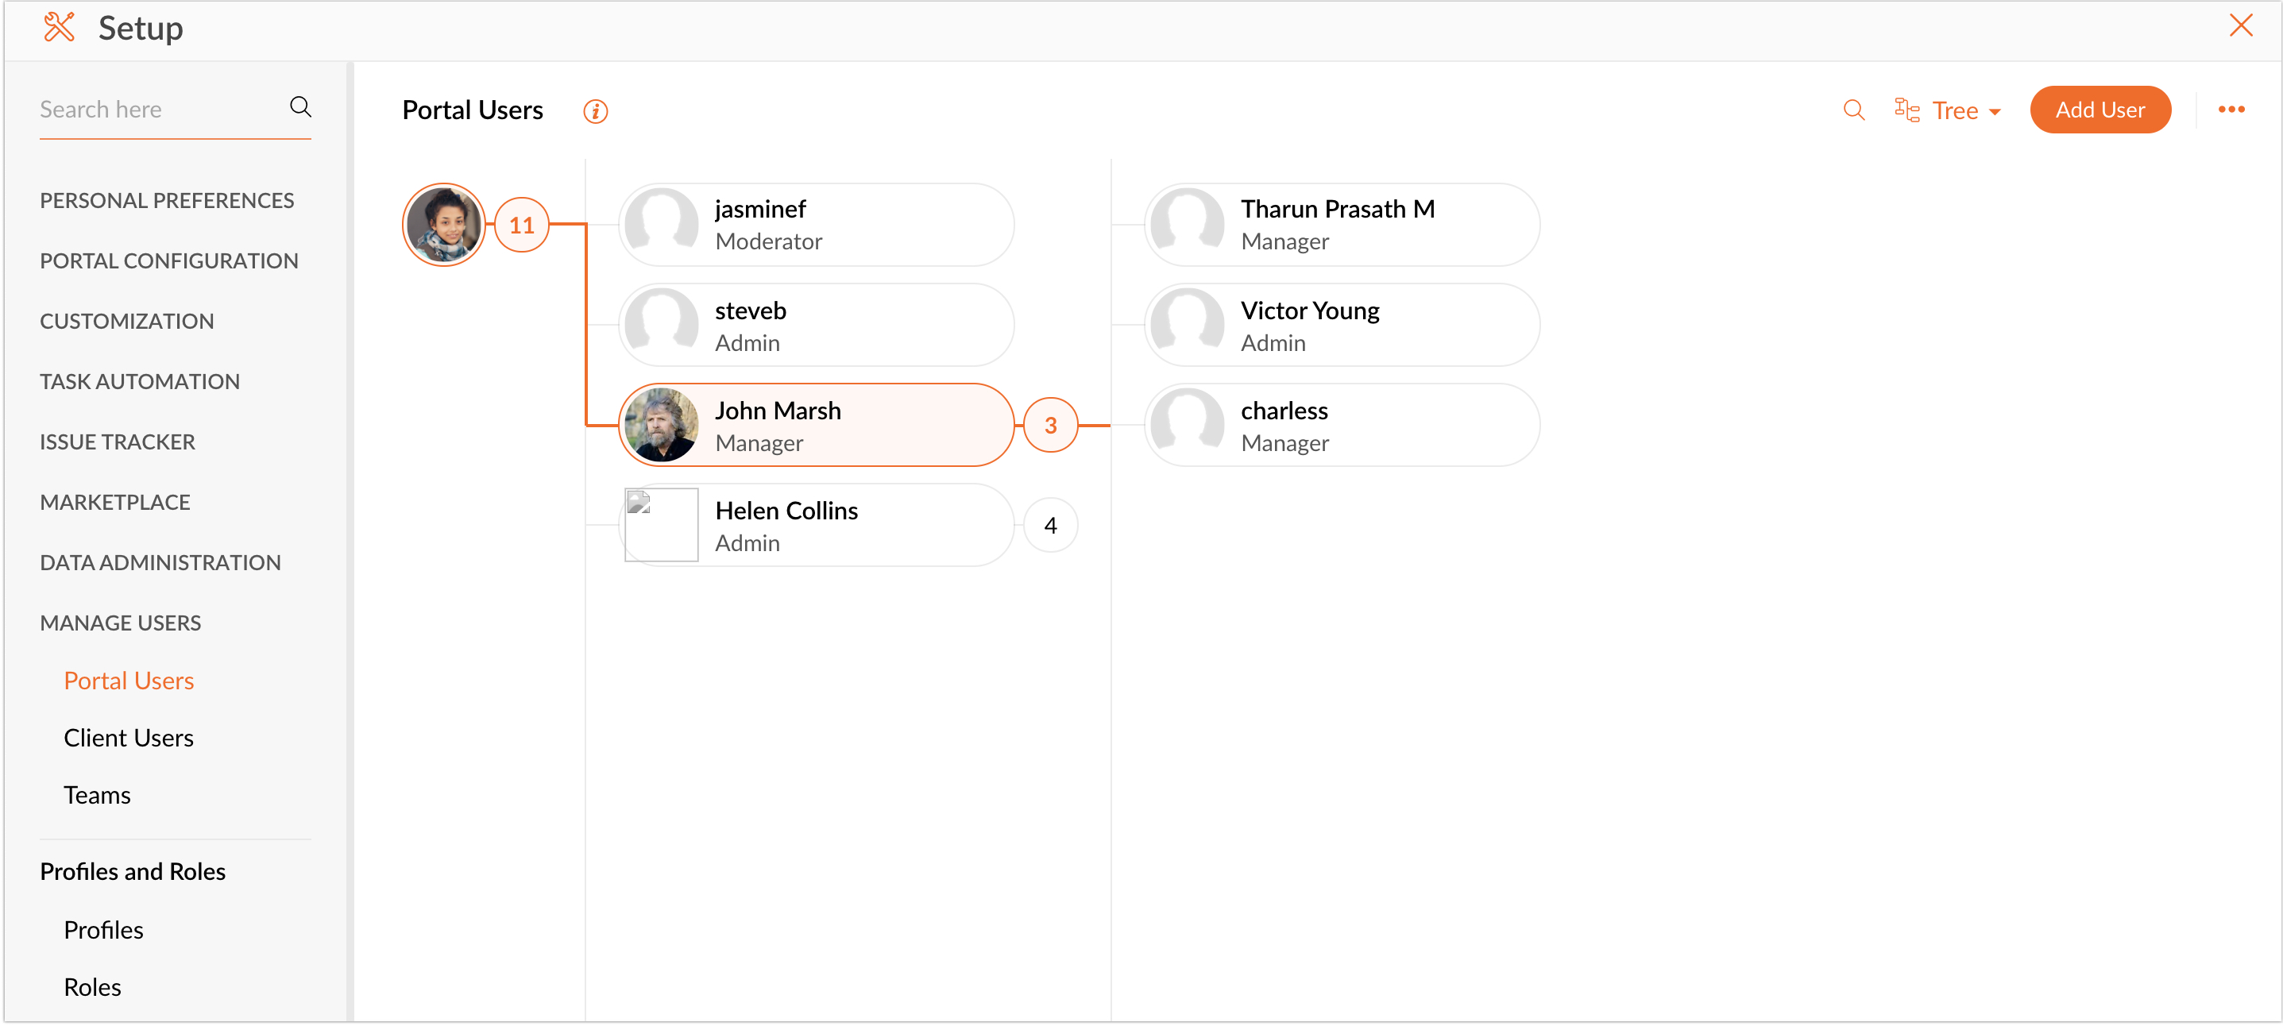Screen dimensions: 2283x1026
Task: Expand Helen Collins' 4 subordinates badge
Action: (1050, 526)
